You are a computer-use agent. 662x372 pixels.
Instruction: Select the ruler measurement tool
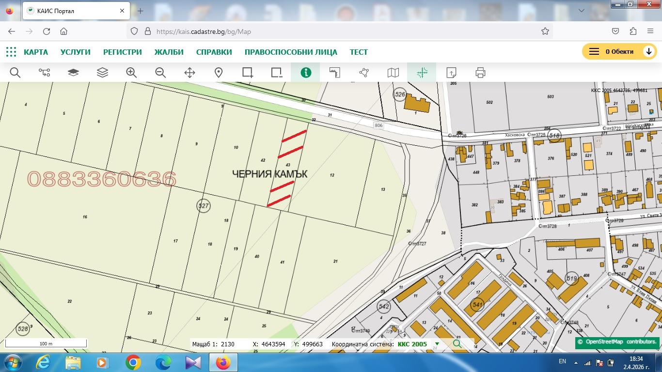[x=334, y=73]
